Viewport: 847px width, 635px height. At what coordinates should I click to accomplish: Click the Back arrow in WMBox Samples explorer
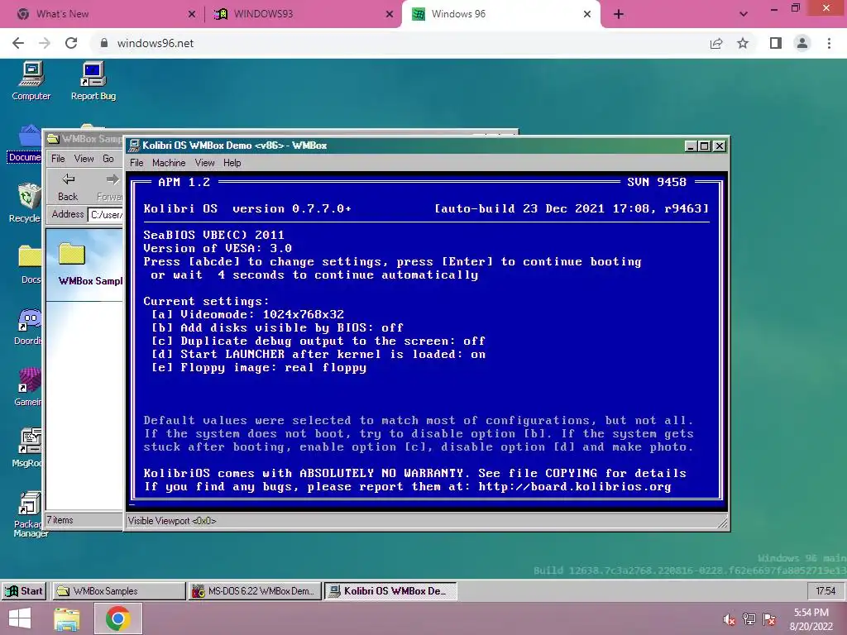point(68,187)
